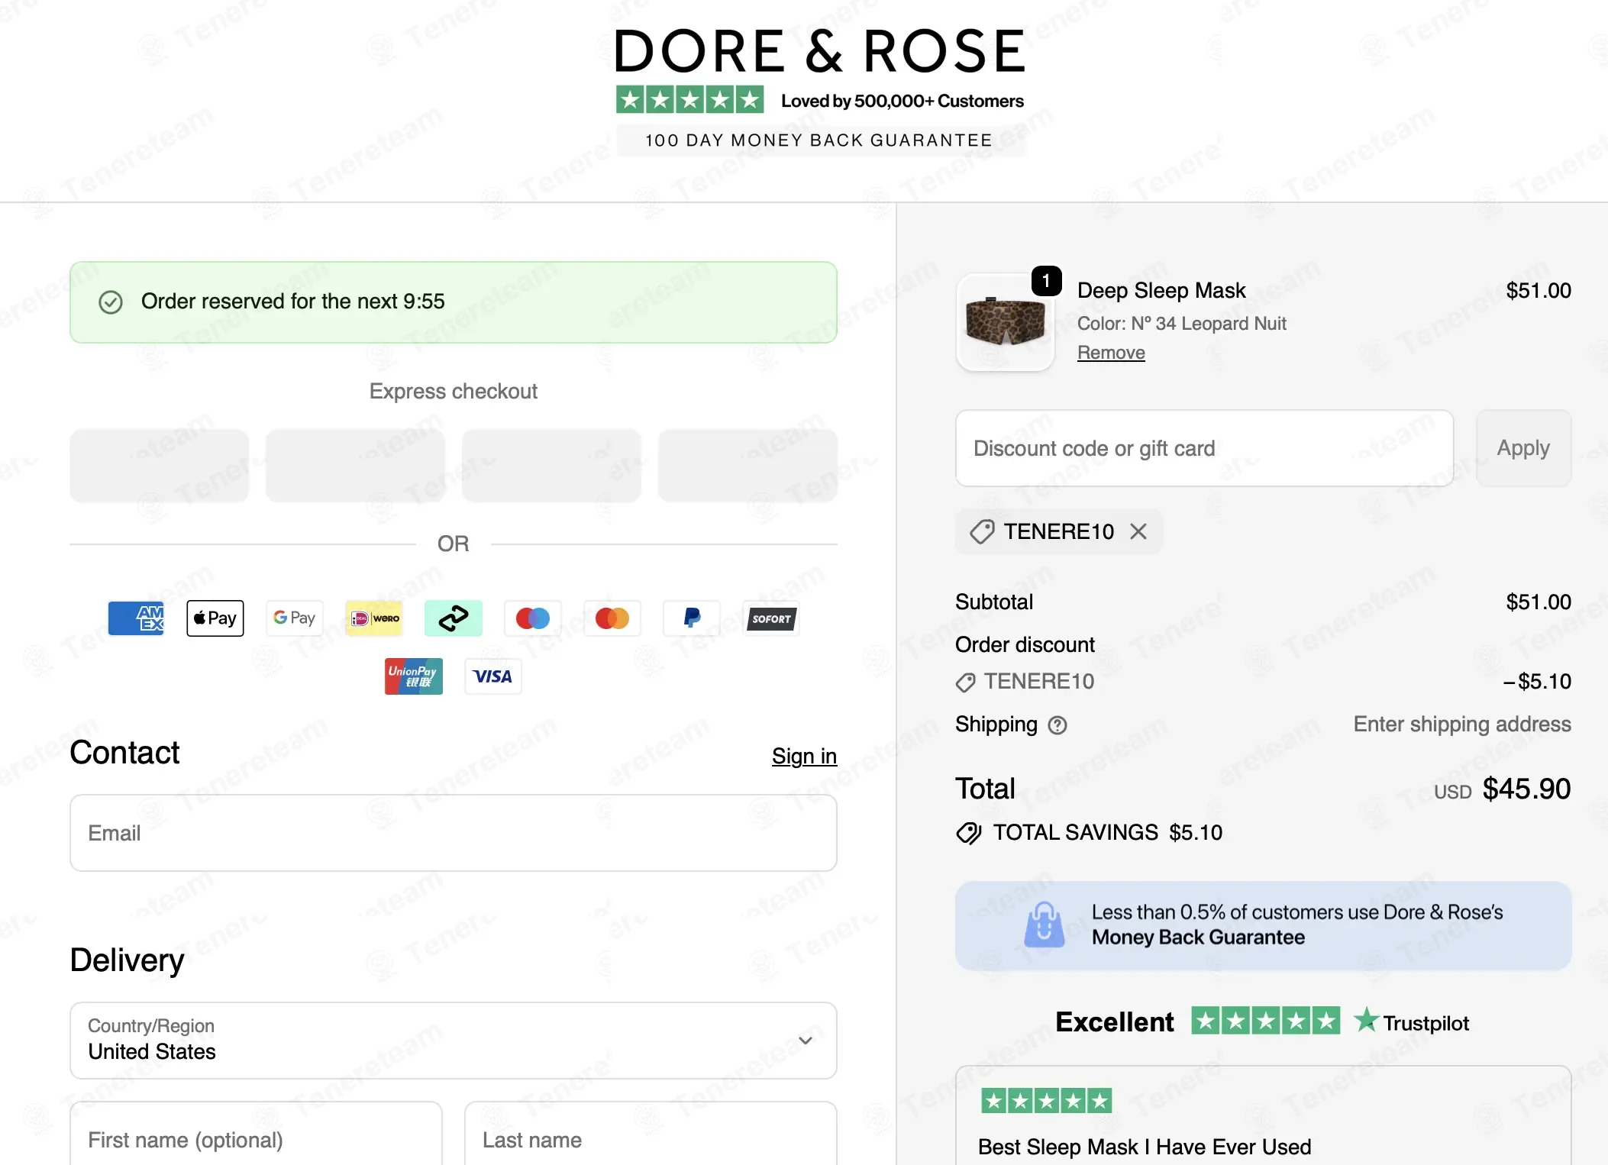Click 'Best Sleep Mask I Have Ever Used' review
This screenshot has width=1608, height=1165.
(x=1145, y=1147)
